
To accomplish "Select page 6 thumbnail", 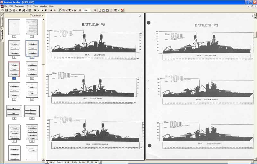I will [x=32, y=69].
